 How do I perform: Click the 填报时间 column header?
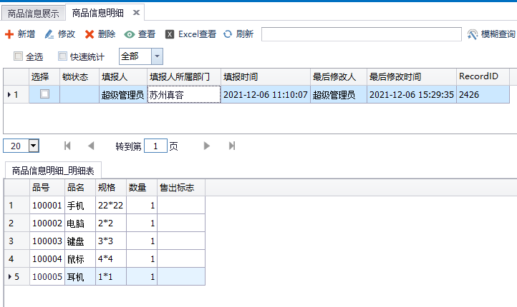pyautogui.click(x=241, y=76)
